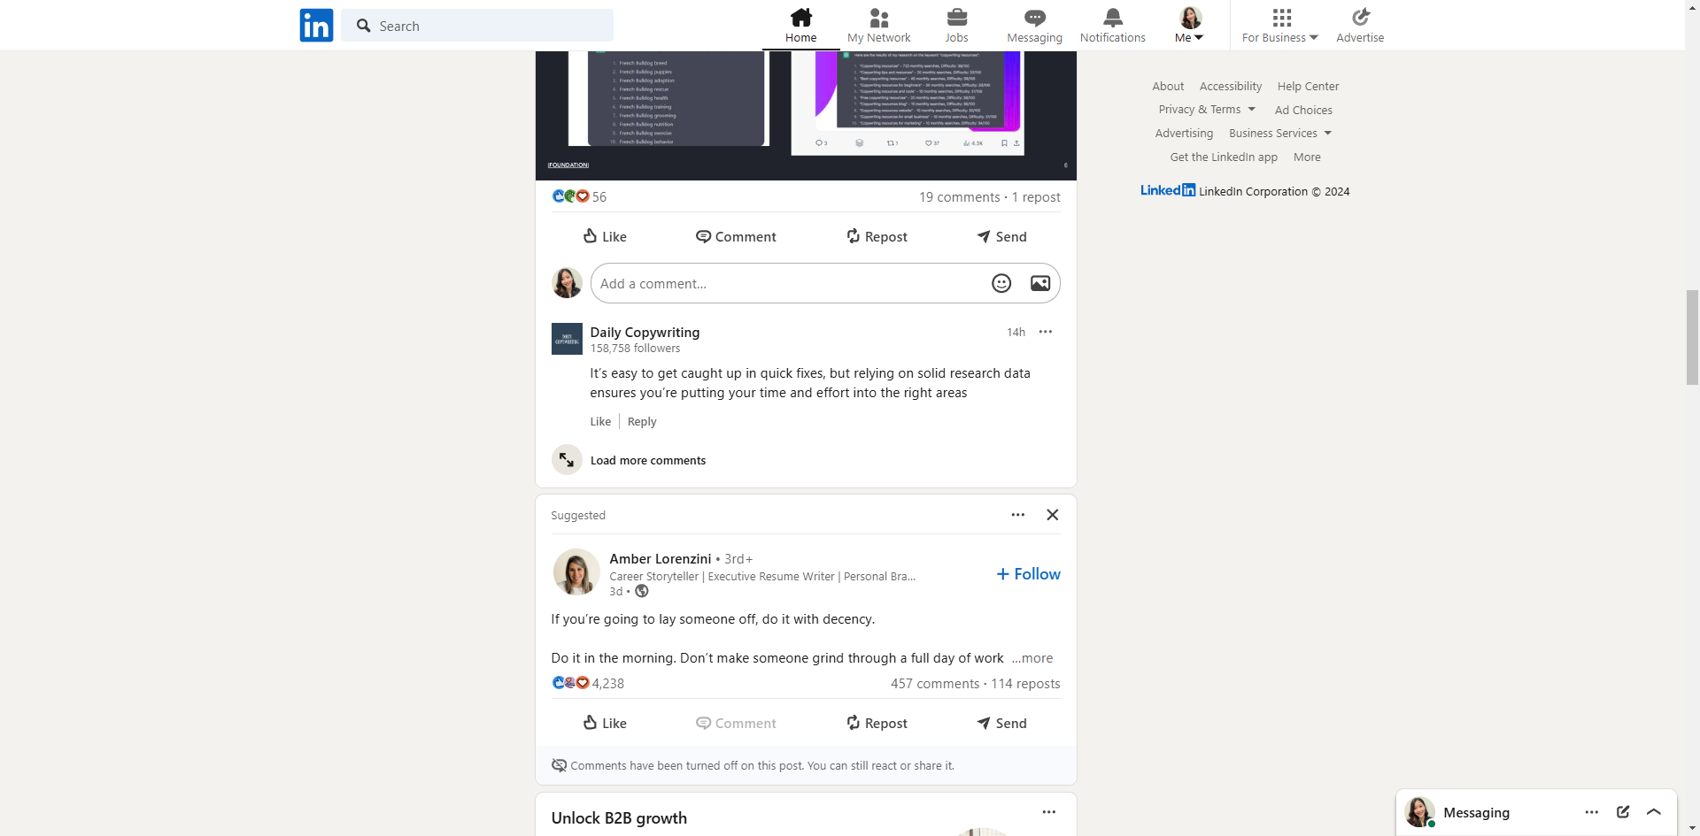Open the About footer link
This screenshot has width=1700, height=836.
coord(1168,86)
